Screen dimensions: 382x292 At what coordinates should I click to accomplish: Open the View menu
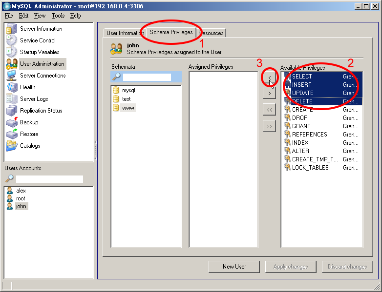point(40,16)
